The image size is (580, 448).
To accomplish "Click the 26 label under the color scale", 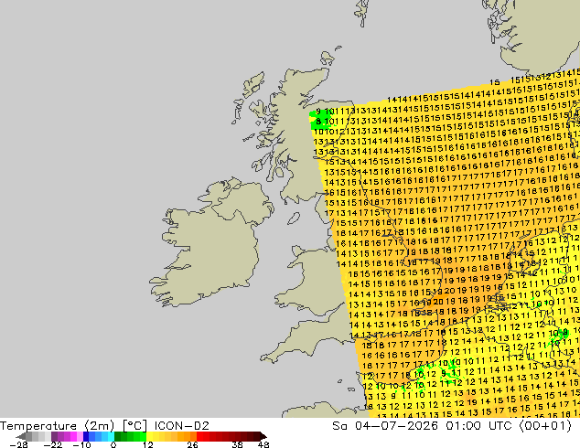I will click(192, 444).
